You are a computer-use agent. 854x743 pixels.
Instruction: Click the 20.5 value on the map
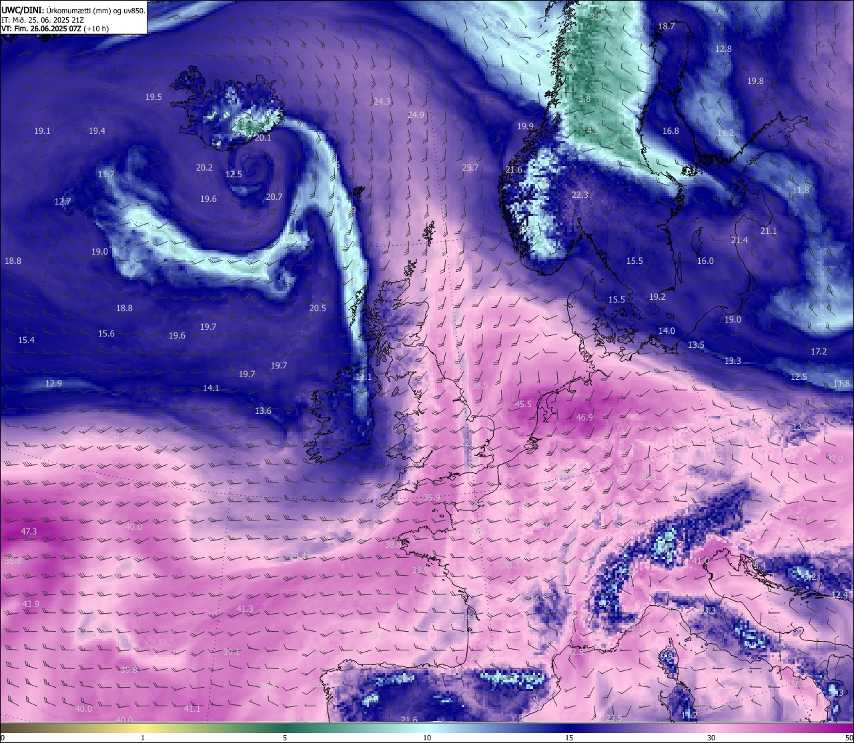(318, 308)
